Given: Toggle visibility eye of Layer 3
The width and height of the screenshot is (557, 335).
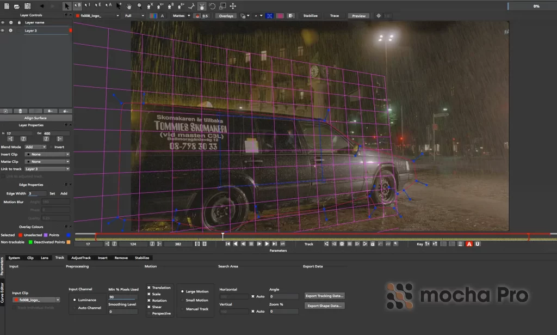Looking at the screenshot, I should (x=3, y=31).
